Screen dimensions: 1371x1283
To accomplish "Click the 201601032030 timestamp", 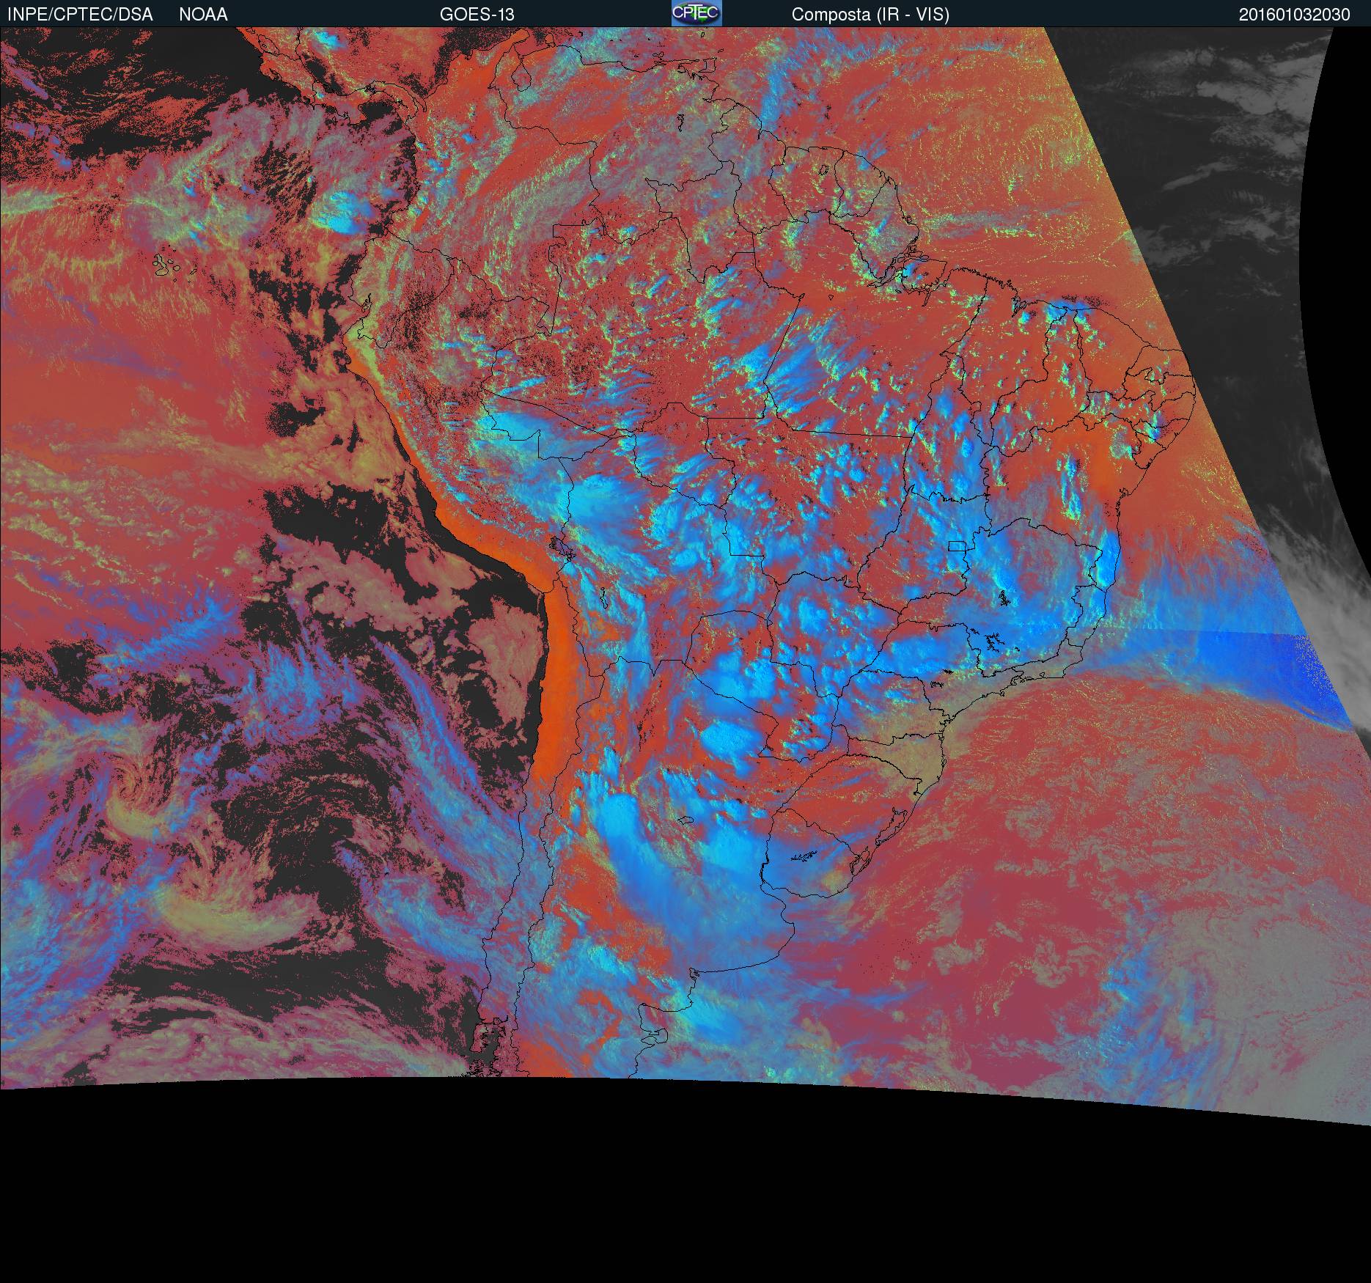I will (1294, 15).
